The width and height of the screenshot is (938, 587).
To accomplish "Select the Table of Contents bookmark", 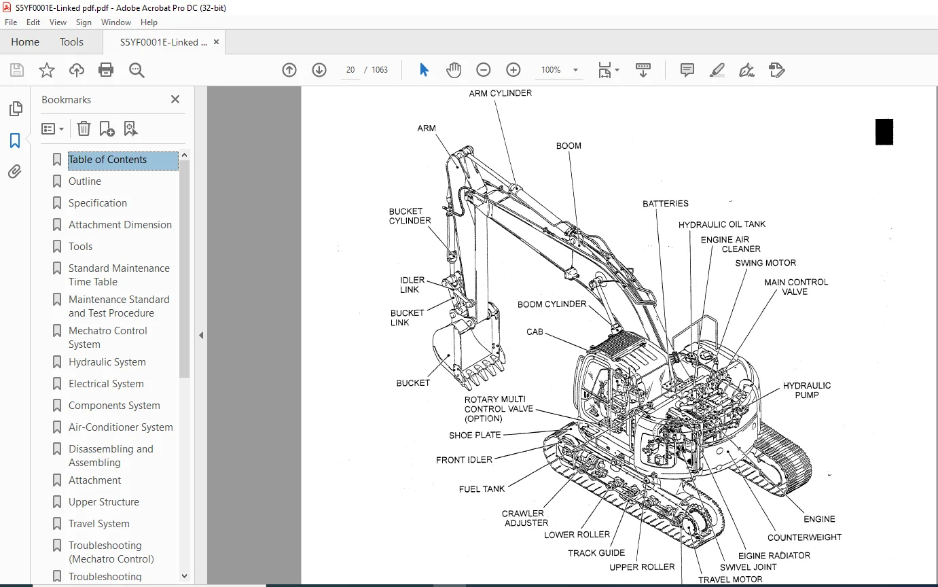I will point(107,160).
